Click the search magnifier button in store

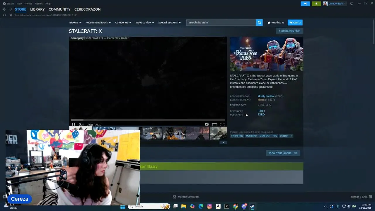click(x=259, y=23)
